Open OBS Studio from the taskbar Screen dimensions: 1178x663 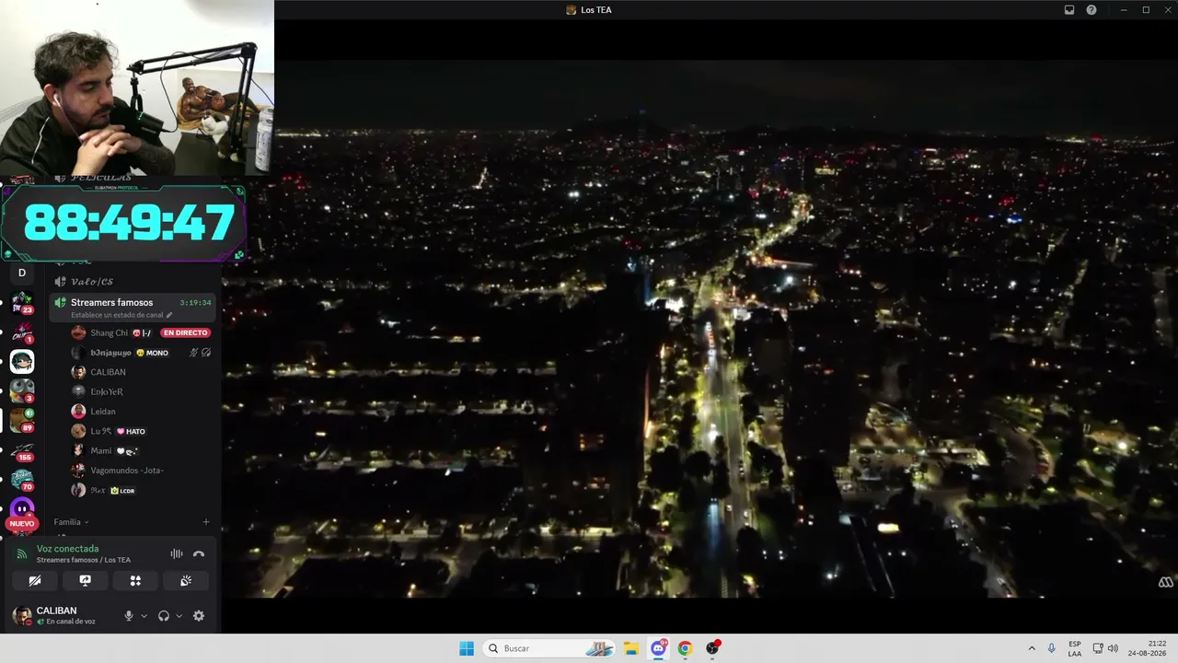(x=712, y=648)
